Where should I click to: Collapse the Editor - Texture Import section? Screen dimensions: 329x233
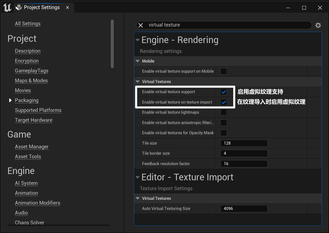coord(138,177)
